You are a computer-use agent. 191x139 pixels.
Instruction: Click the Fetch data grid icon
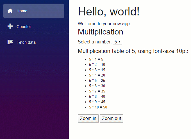click(x=10, y=42)
